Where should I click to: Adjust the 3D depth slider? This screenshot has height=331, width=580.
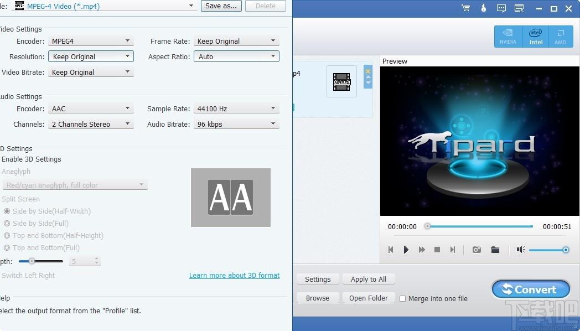click(x=41, y=261)
